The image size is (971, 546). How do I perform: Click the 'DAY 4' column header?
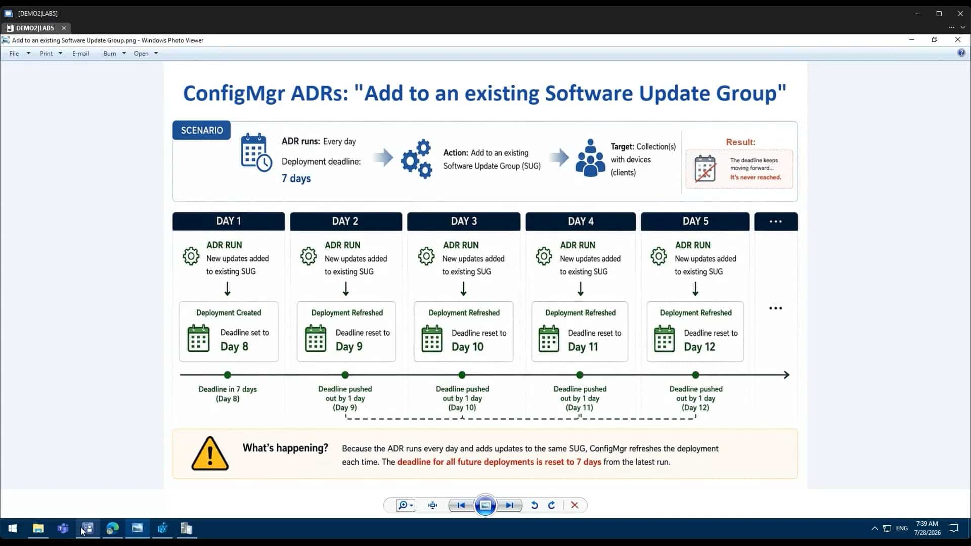(x=581, y=221)
